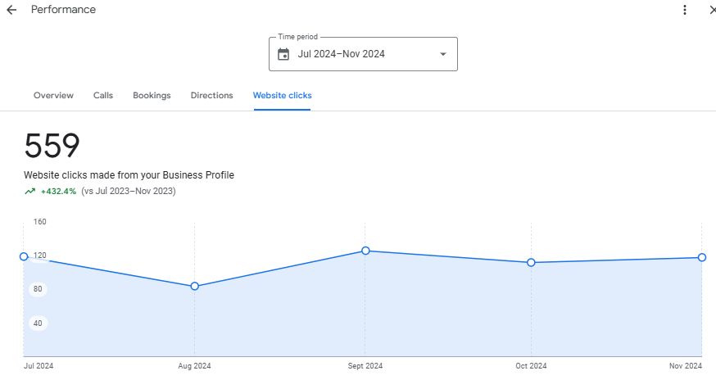716x380 pixels.
Task: Click the 'Nov 2024' x-axis label
Action: click(686, 366)
